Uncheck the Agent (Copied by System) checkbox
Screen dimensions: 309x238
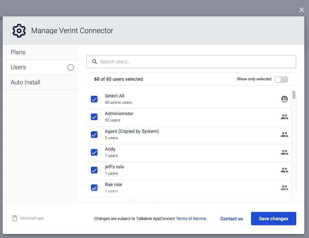tap(94, 135)
